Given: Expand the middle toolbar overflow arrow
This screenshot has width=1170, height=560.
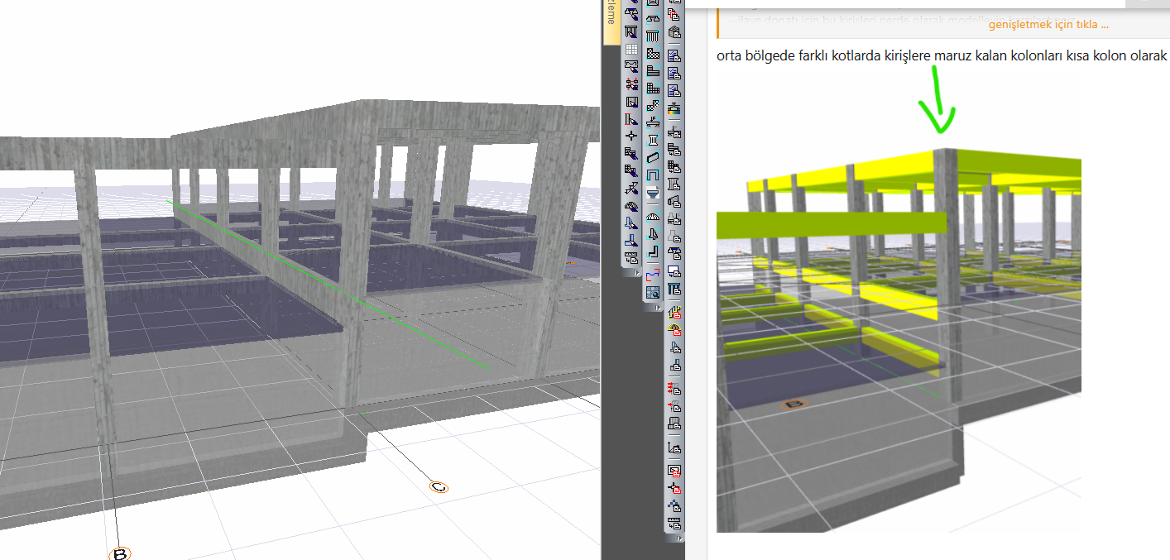Looking at the screenshot, I should 657,308.
